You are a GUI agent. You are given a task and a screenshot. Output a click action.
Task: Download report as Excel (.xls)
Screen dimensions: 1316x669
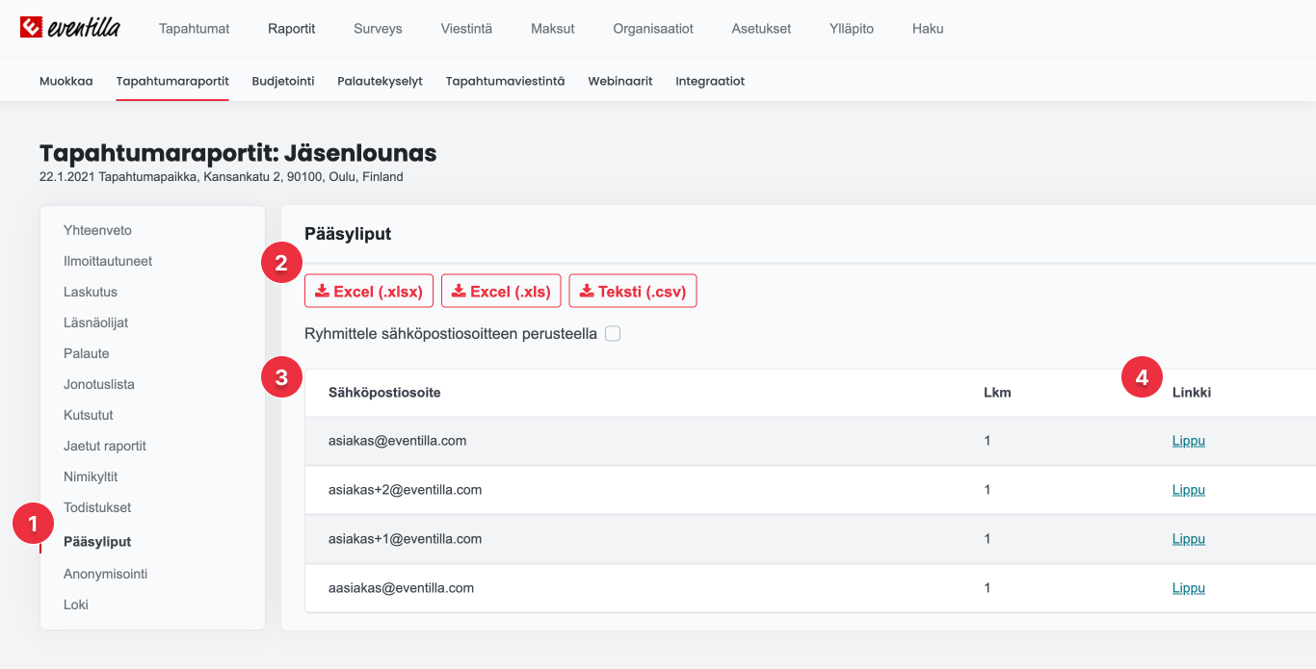(x=501, y=292)
